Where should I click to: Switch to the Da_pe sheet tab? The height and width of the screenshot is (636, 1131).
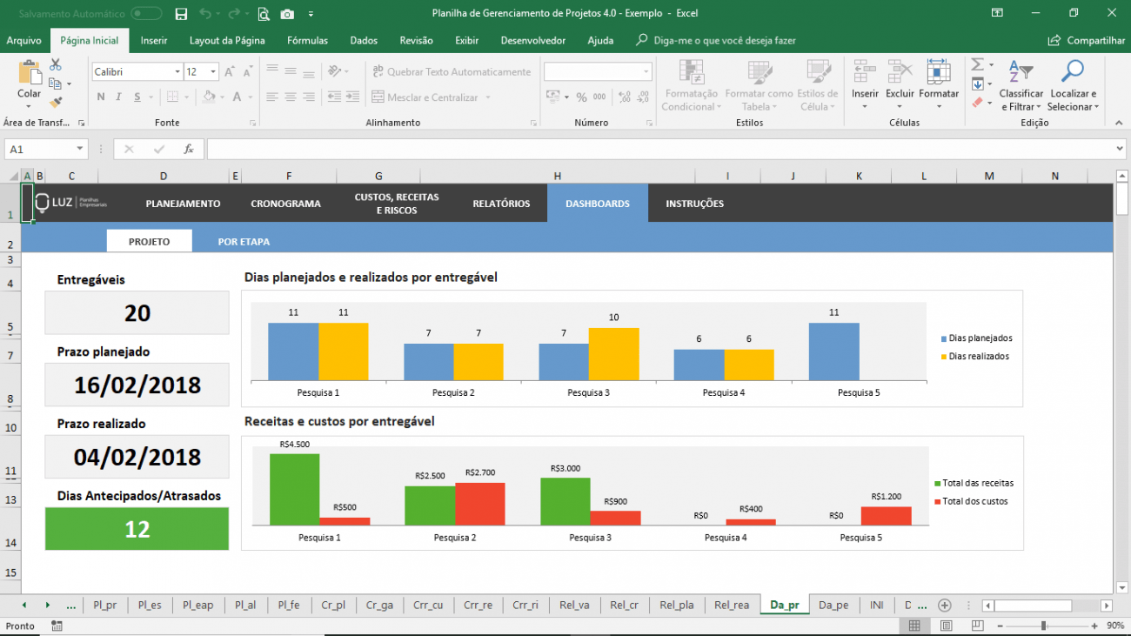click(833, 605)
